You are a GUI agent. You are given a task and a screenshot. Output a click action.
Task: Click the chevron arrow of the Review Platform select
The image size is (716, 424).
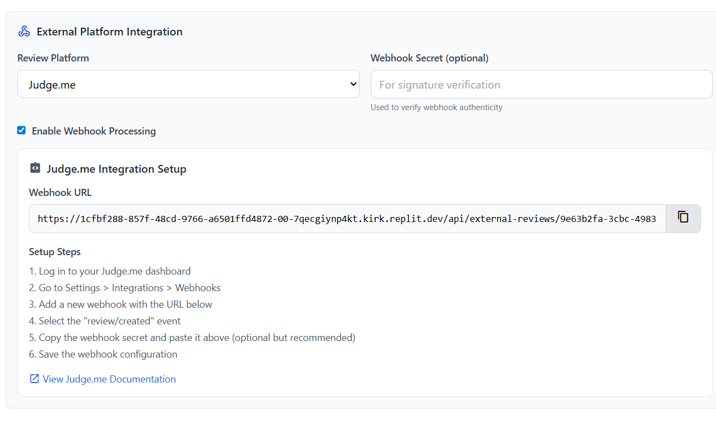pos(353,84)
